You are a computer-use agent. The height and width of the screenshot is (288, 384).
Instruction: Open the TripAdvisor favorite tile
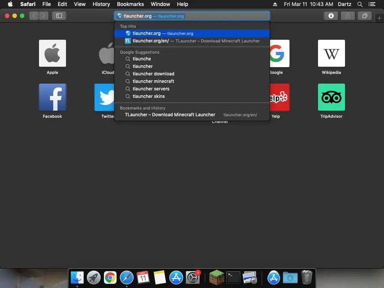point(331,97)
